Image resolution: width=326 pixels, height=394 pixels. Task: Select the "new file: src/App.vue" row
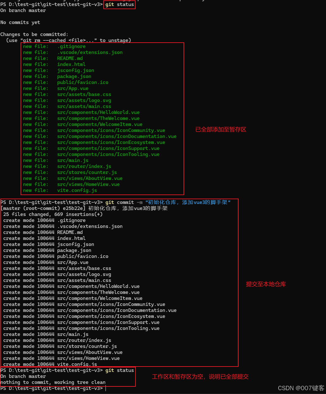pos(56,88)
